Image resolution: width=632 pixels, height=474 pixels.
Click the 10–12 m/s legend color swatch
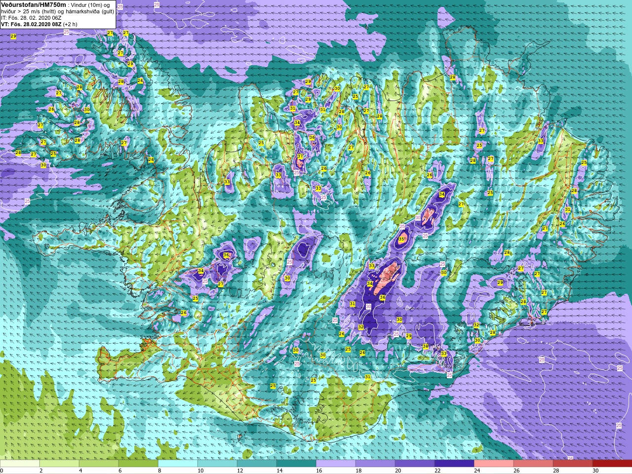coord(217,463)
